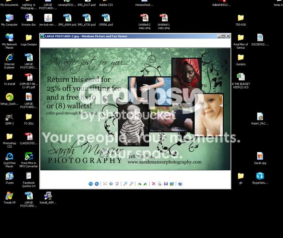Rotate the postcard image counter-clockwise
The height and width of the screenshot is (238, 283).
tap(145, 184)
